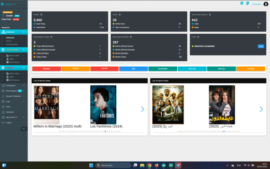Viewport: 270px width, 169px height.
Task: Click the red Smarters button
Action: [x=46, y=69]
